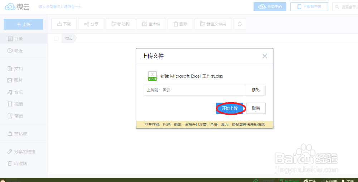Click the 上传到: 微云 destination field
This screenshot has height=182, width=358.
[194, 90]
